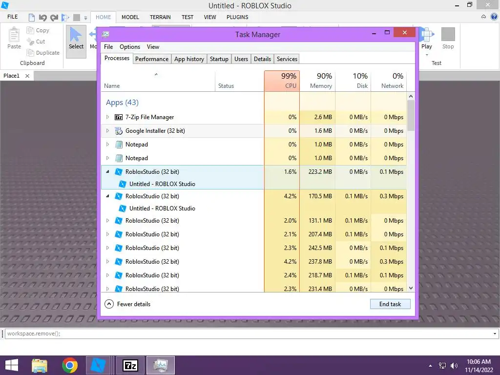
Task: Click the Redo arrow in Roblox Studio toolbar
Action: click(x=54, y=18)
